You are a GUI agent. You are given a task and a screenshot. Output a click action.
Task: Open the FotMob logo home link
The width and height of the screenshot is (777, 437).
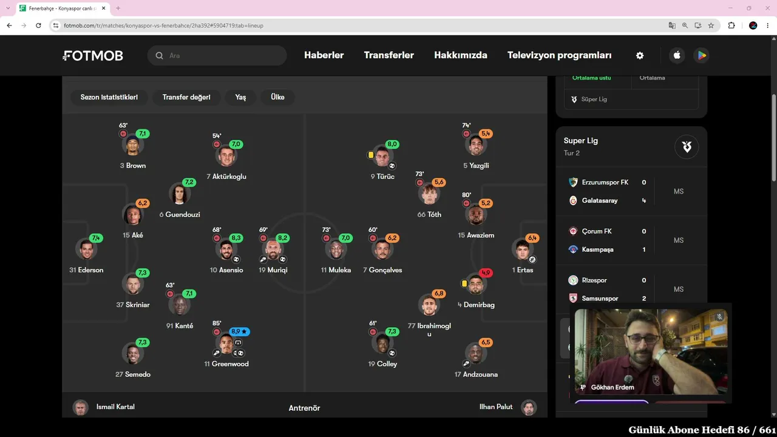93,56
